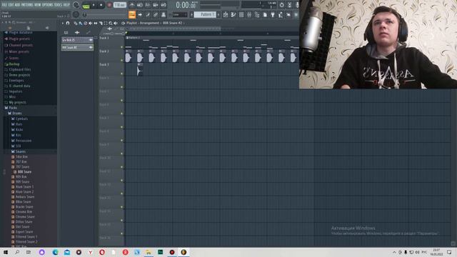The image size is (457, 257).
Task: Expand the Percussion folder
Action: (x=24, y=141)
